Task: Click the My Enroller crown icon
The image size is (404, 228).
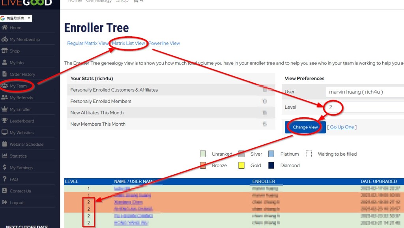Action: click(5, 109)
